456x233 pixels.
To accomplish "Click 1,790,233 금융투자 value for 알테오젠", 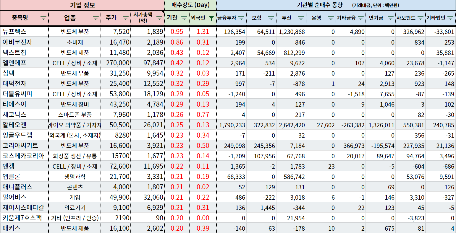I will [232, 125].
